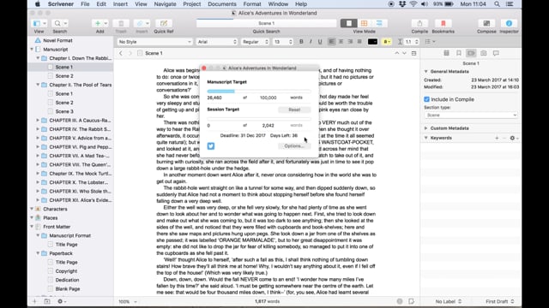This screenshot has height=308, width=549.
Task: Add item with binder footer plus
Action: (x=34, y=301)
